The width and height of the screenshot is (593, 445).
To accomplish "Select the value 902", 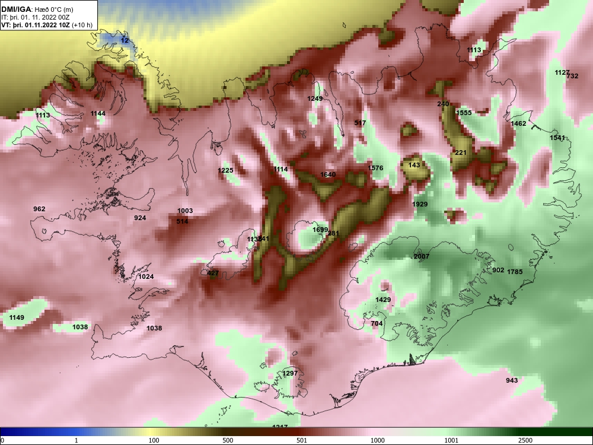I will coord(498,270).
